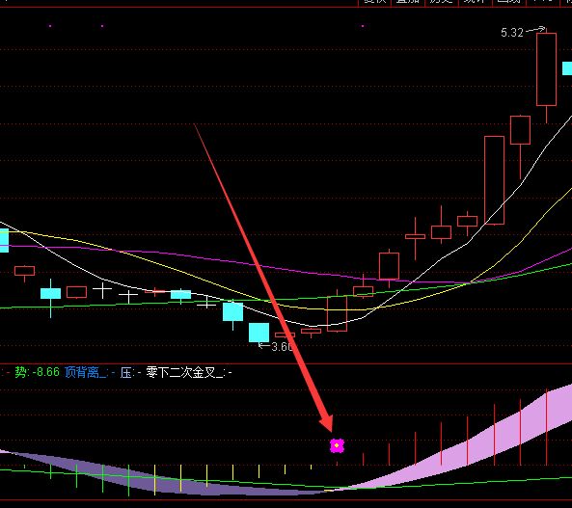Click the blue 顶背离 indicator label
572x508 pixels.
[85, 373]
